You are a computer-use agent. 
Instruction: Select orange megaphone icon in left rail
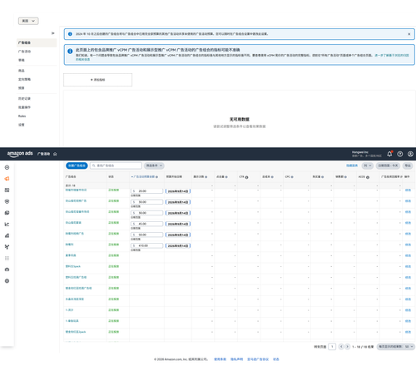[7, 179]
